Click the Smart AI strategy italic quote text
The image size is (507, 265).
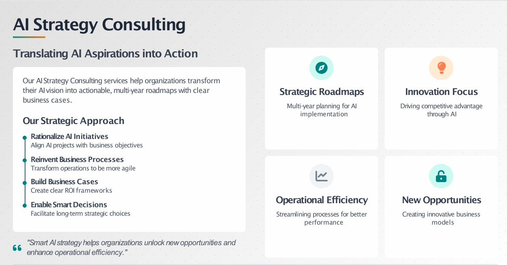(131, 247)
